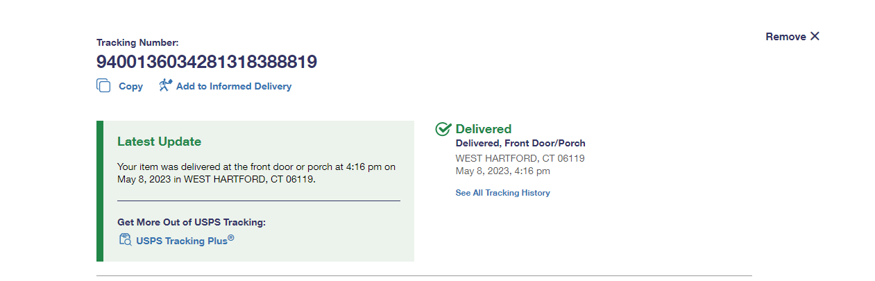Click the green vertical bar of Latest Update
Screen dimensions: 875x281
pos(100,191)
